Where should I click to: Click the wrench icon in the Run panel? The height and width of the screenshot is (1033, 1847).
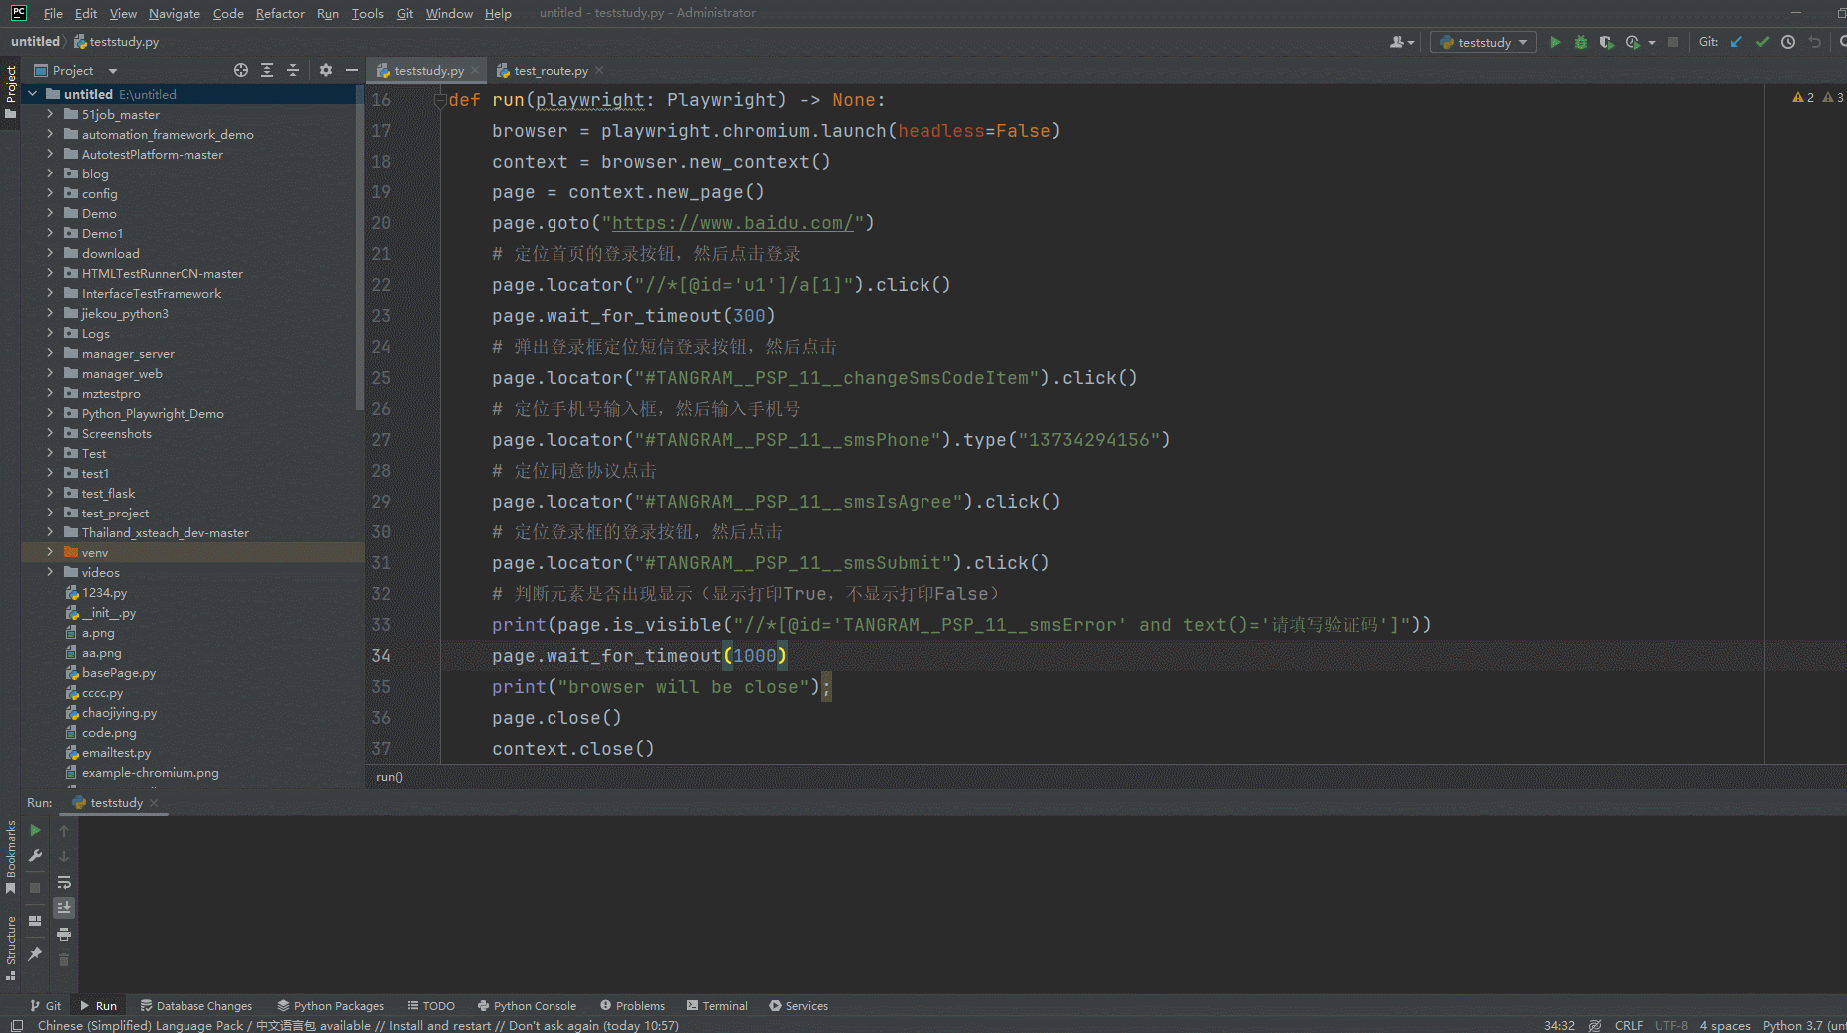click(x=35, y=856)
